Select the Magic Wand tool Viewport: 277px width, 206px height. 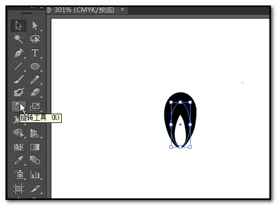click(19, 39)
